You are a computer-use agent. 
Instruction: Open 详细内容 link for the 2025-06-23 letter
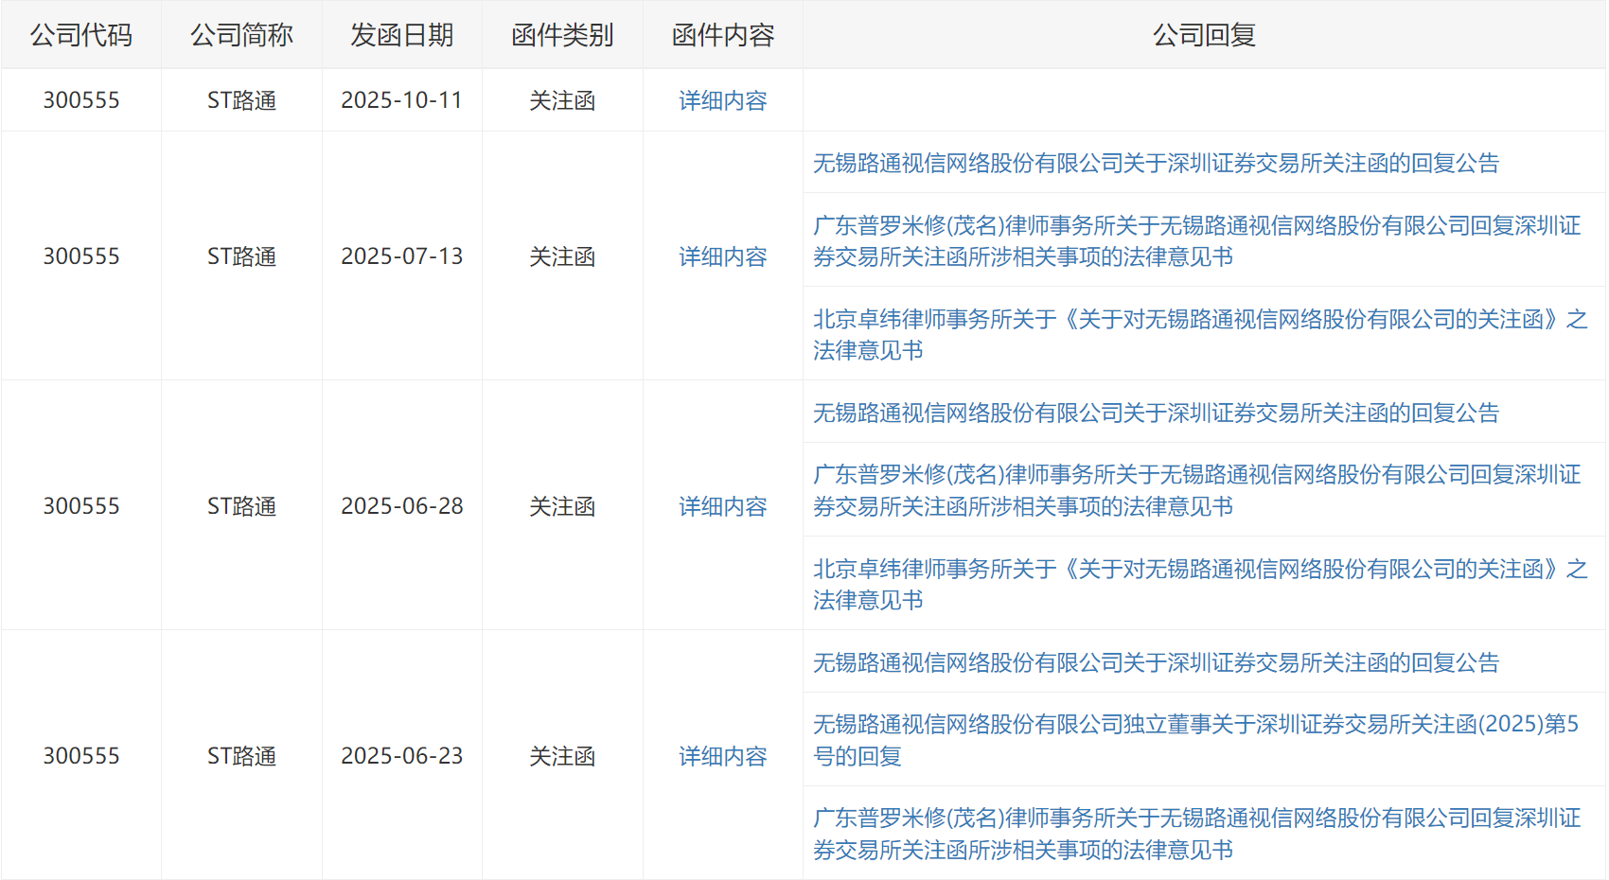click(722, 756)
